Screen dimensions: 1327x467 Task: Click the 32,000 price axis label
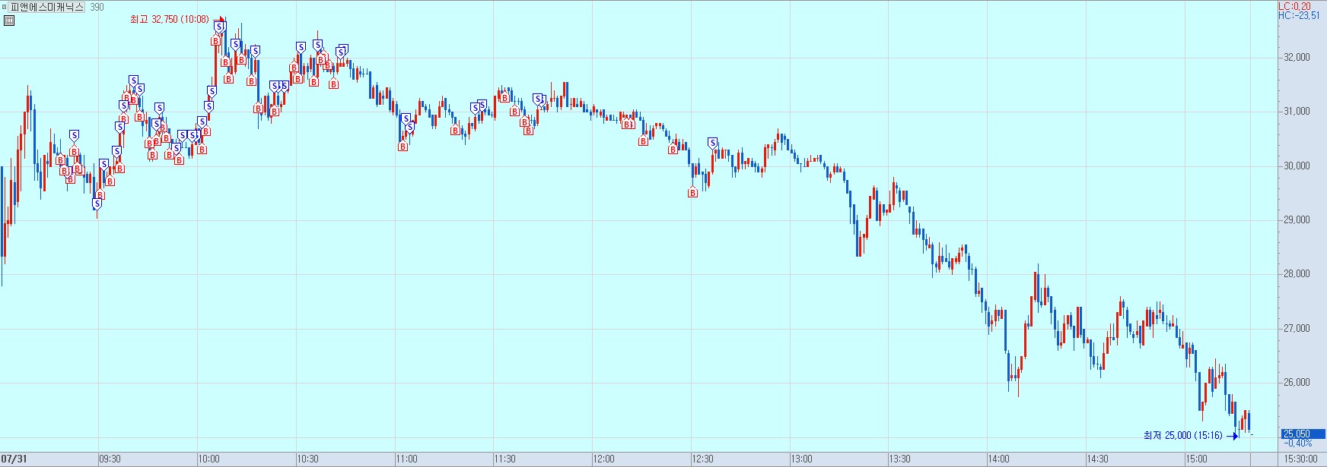click(1297, 57)
